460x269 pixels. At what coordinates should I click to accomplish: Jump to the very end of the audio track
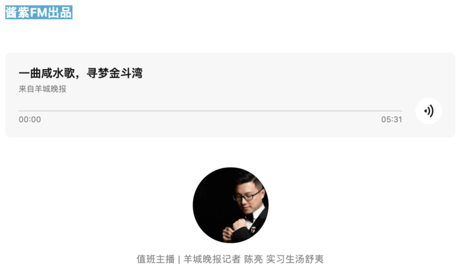click(402, 111)
